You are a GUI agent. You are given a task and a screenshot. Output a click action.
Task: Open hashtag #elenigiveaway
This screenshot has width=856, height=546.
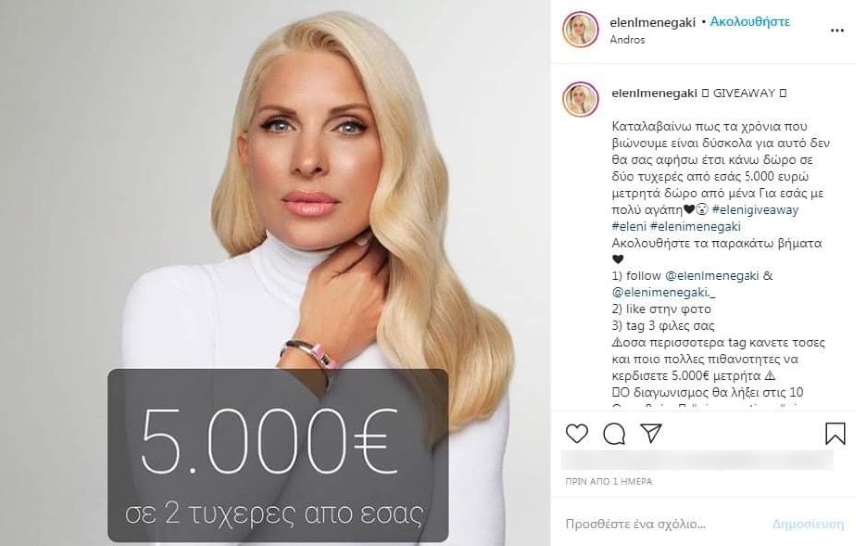(755, 210)
